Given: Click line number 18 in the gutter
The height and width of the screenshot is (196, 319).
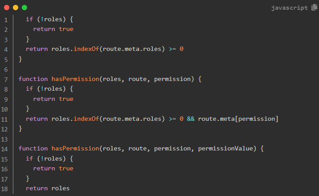Looking at the screenshot, I should click(4, 189).
